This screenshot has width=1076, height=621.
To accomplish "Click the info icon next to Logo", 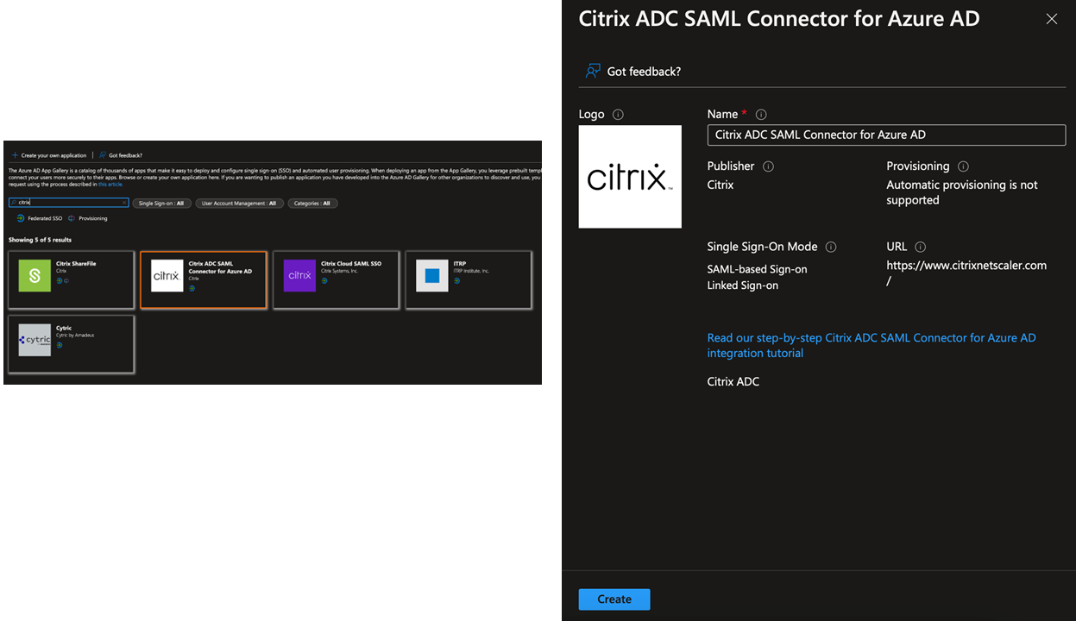I will point(618,115).
